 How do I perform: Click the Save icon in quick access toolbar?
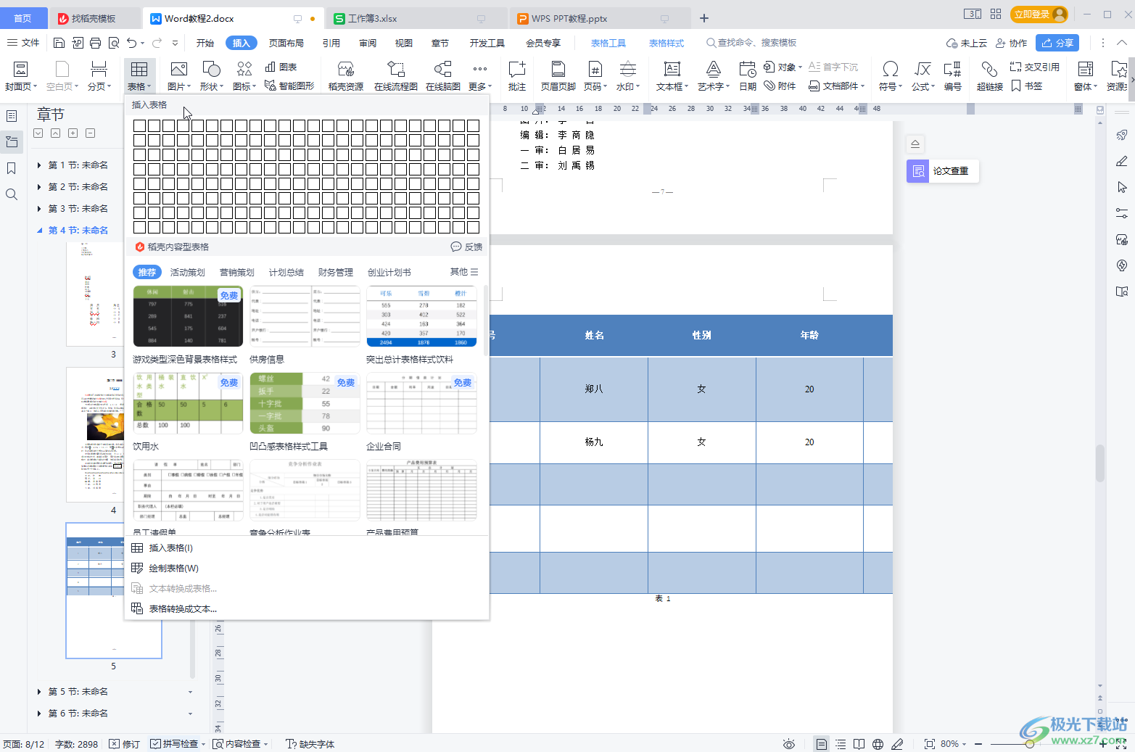click(59, 43)
